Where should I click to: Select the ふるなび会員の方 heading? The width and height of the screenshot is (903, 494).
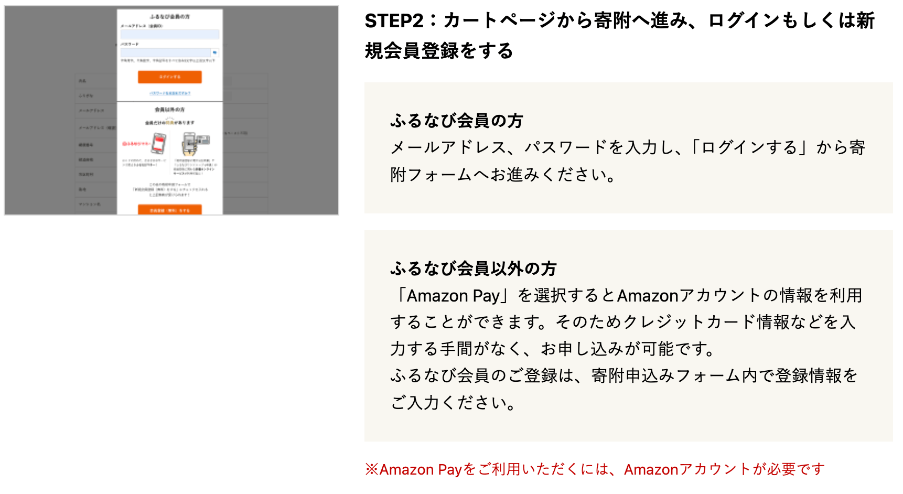[x=456, y=121]
